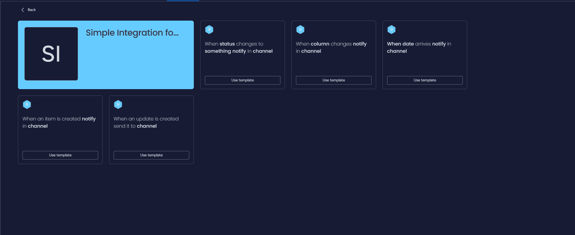Viewport: 575px width, 235px height.
Task: Click the hexagon SI icon on item created card
Action: click(x=27, y=104)
